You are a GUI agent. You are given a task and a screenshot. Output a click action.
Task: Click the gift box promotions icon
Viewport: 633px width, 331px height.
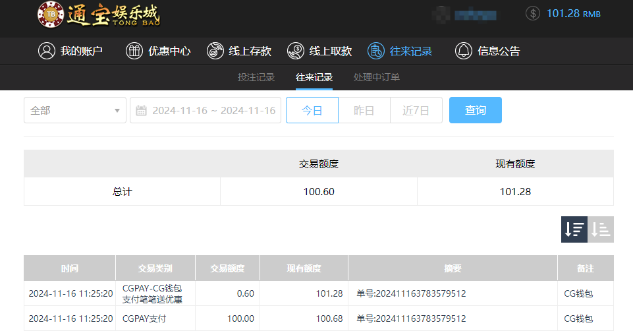(x=134, y=51)
